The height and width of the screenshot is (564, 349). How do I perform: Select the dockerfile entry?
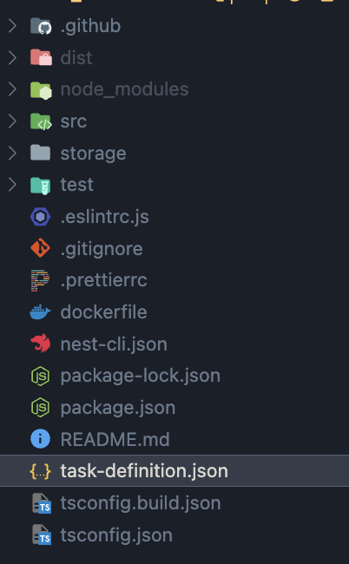point(174,312)
